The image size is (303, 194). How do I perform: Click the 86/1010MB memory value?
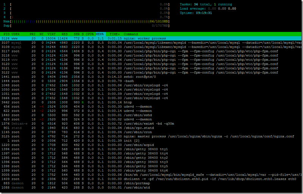(x=159, y=22)
